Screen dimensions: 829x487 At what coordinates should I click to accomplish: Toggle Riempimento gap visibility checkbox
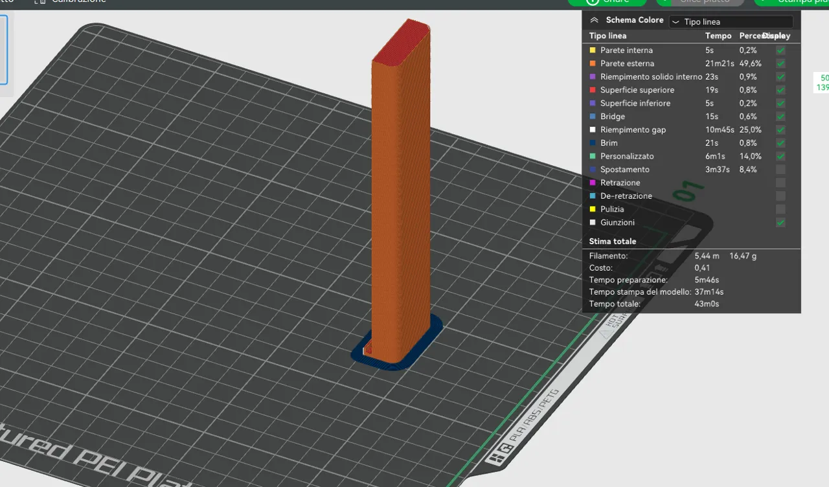click(780, 130)
